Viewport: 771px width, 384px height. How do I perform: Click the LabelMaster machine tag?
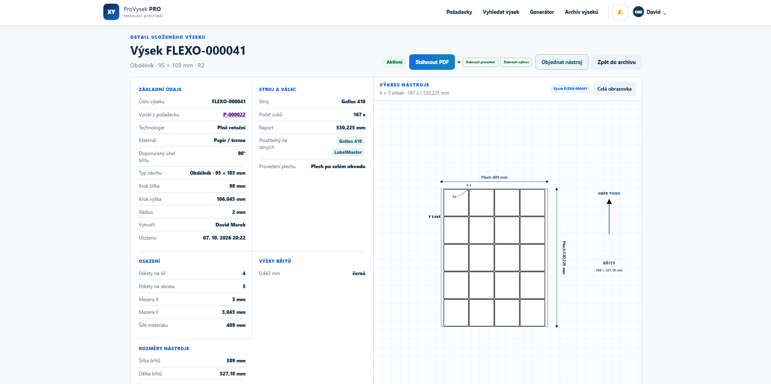coord(348,152)
